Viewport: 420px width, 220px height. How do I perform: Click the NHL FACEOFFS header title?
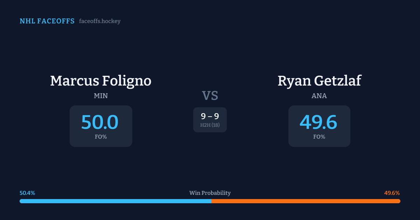tap(47, 21)
